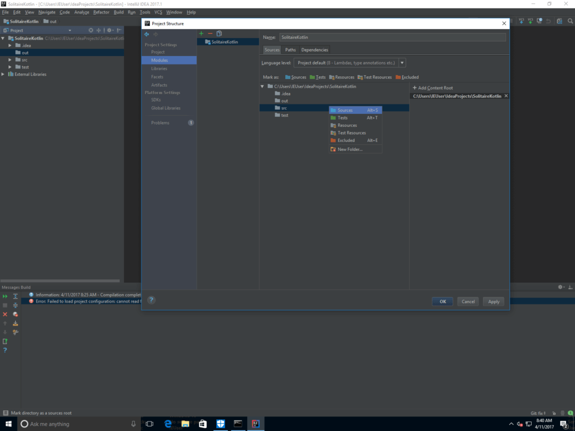Collapse SolitaireKotlin root in Project panel
Viewport: 575px width, 431px height.
click(3, 38)
